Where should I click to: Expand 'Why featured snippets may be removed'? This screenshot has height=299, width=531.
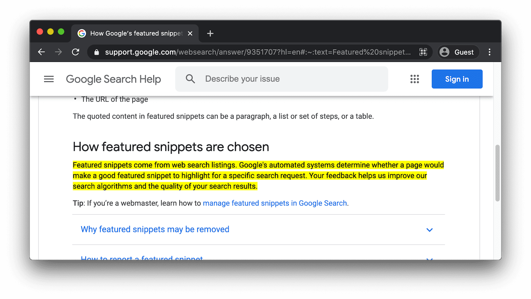[x=155, y=229]
